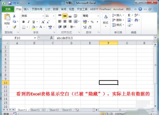This screenshot has width=159, height=115.
Task: Click the Percent Style icon
Action: pos(92,22)
